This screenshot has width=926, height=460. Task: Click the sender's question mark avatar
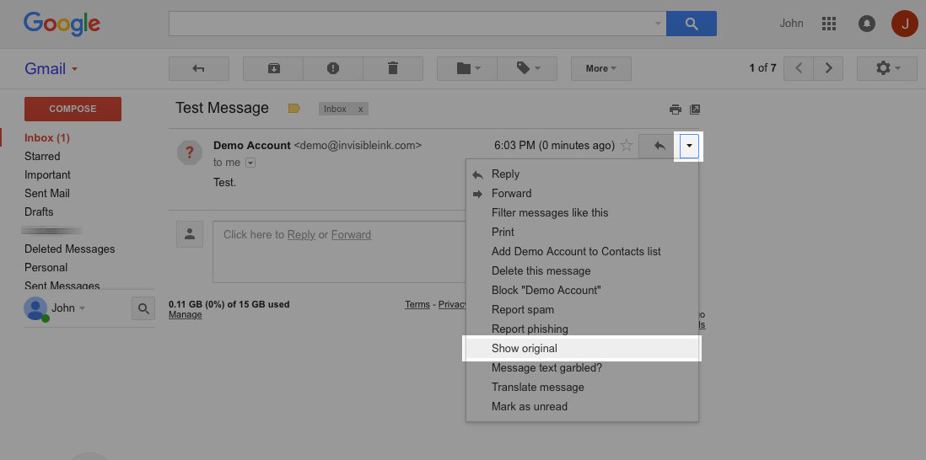coord(190,152)
